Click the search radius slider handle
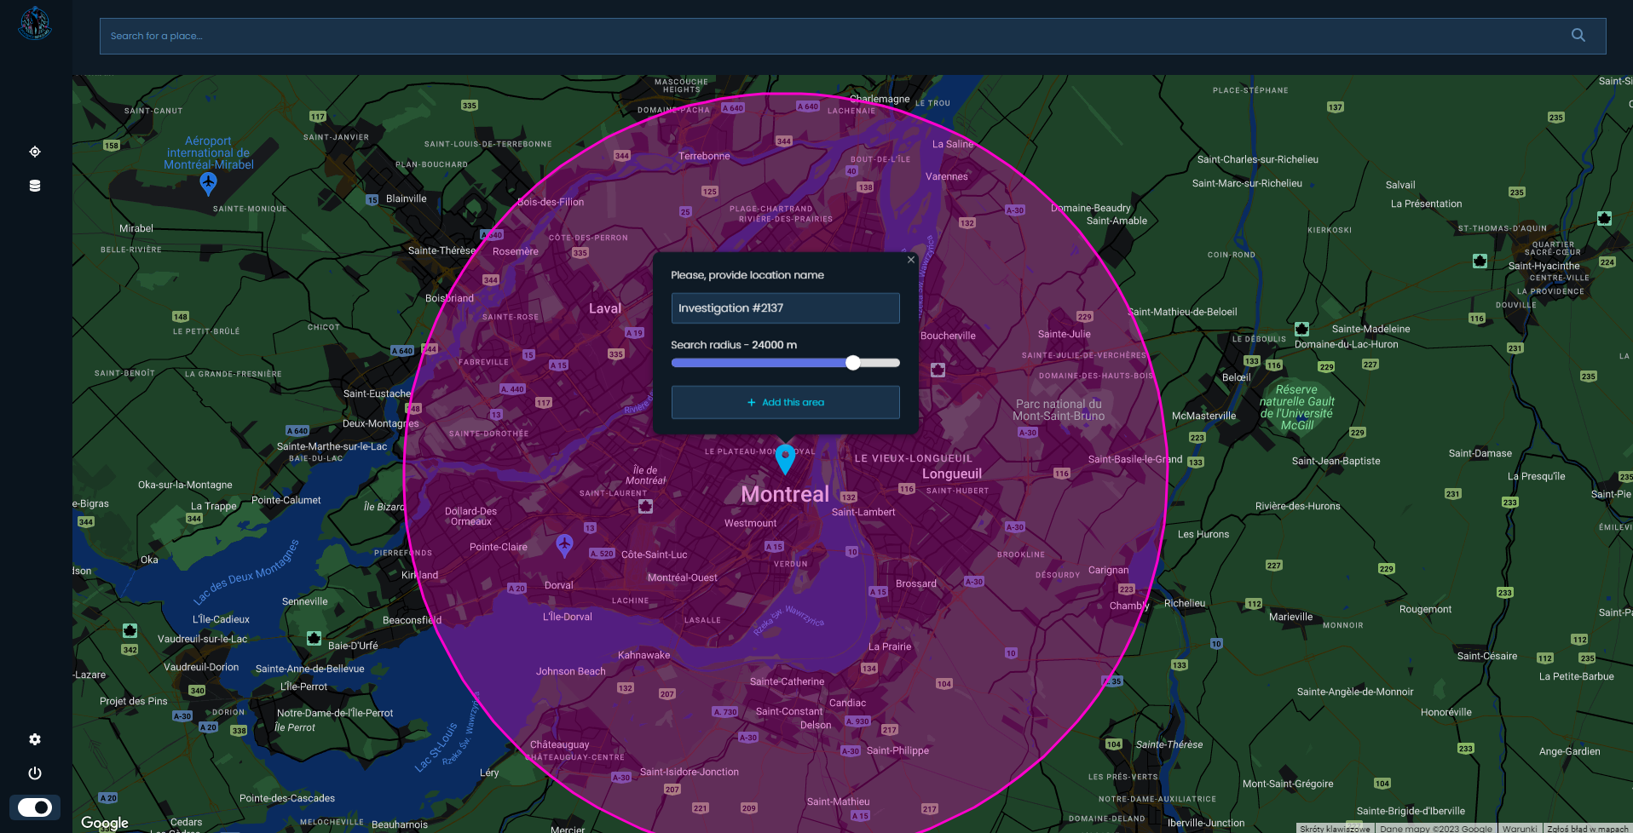1633x833 pixels. point(853,363)
